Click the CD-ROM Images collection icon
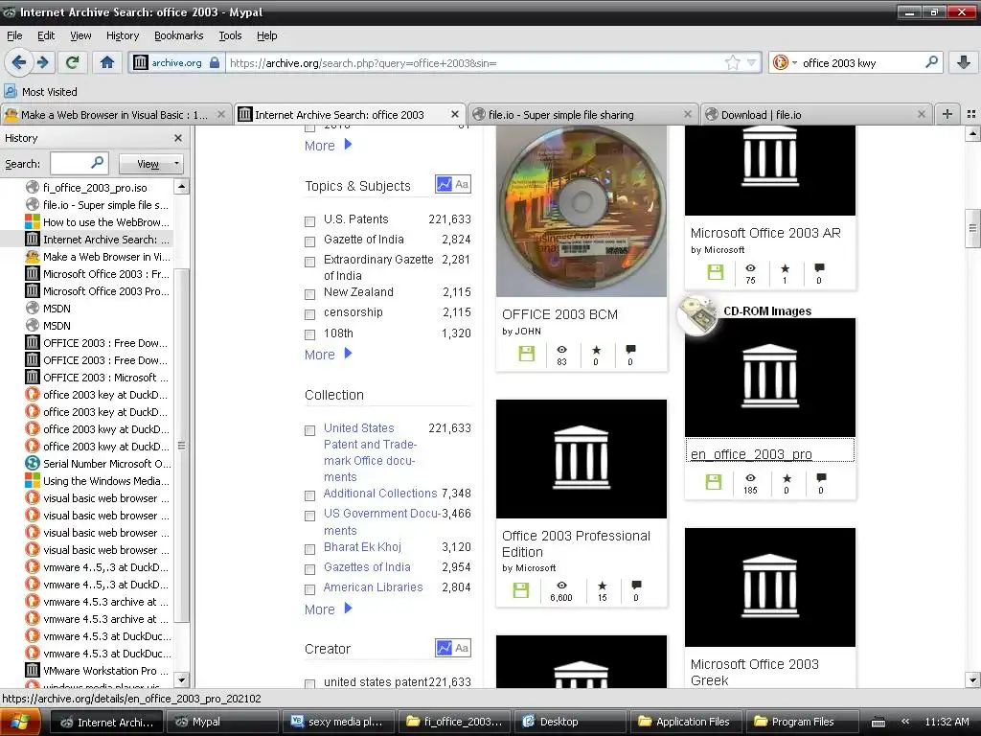 (x=698, y=315)
